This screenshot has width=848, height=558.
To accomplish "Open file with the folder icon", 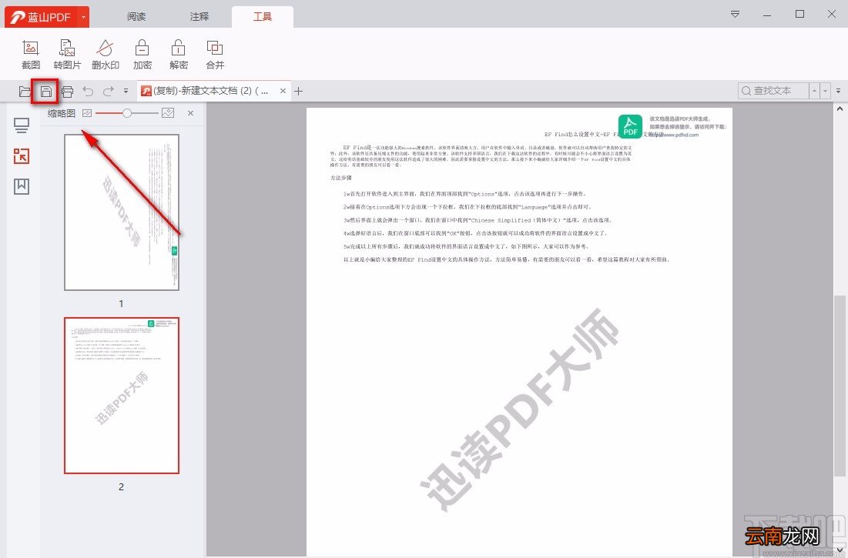I will point(25,92).
